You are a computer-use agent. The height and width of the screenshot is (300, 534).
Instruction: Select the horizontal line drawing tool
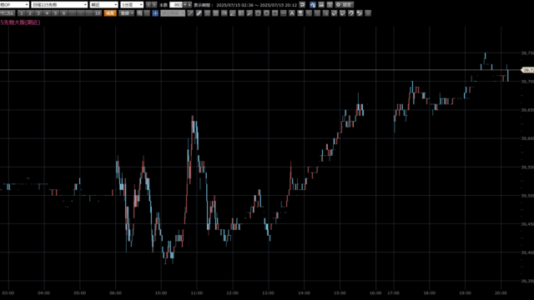click(x=284, y=13)
